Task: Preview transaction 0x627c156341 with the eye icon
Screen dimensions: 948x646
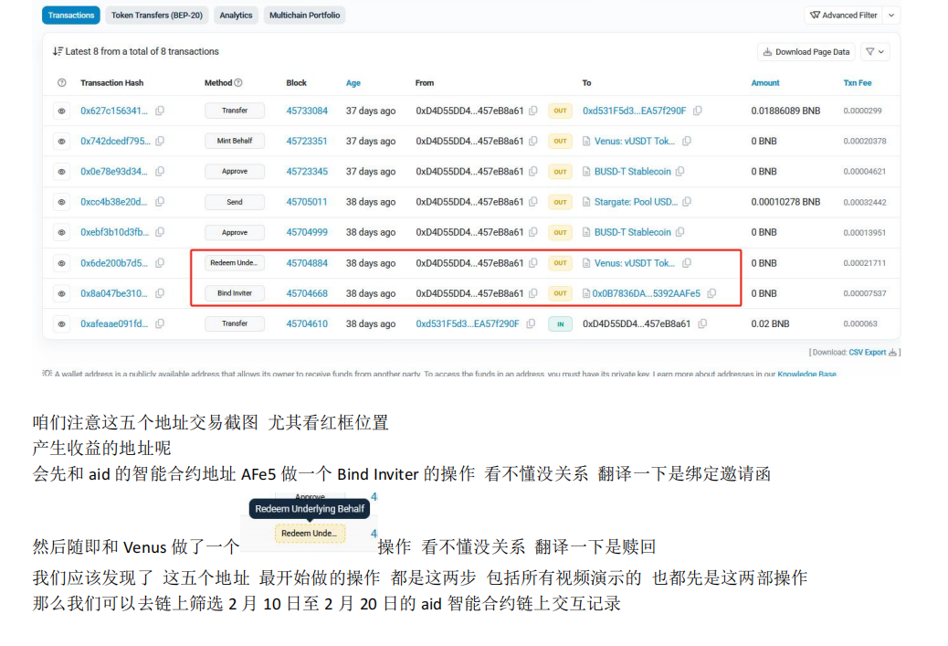Action: tap(61, 111)
